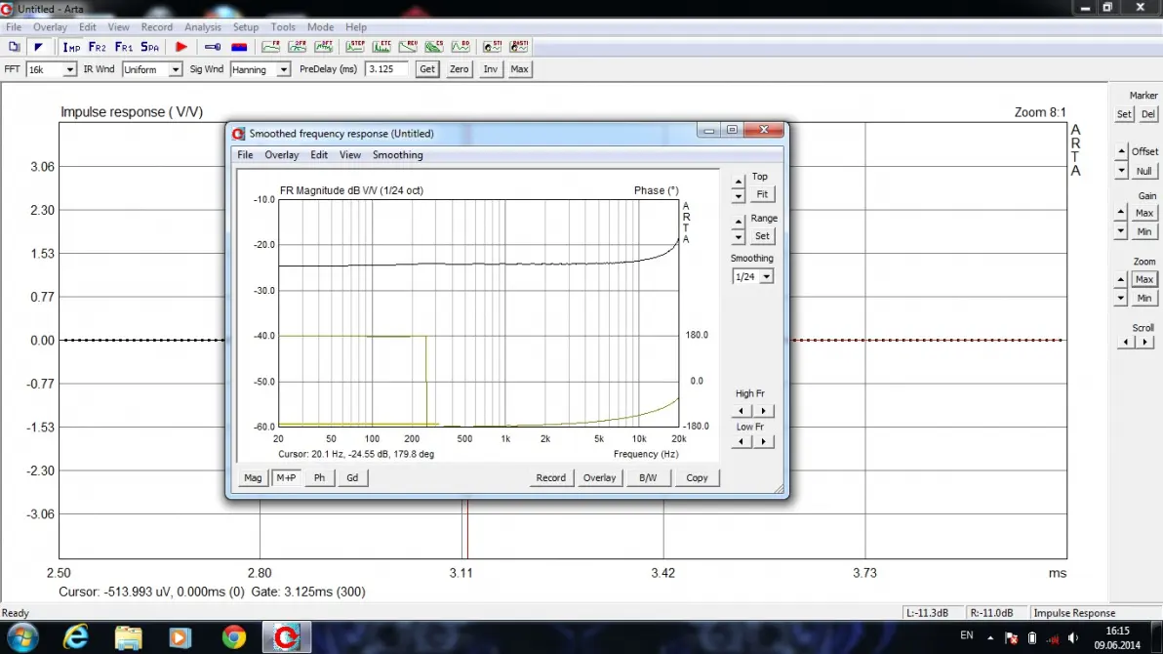The image size is (1163, 654).
Task: Click the Fr2 dual channel response icon
Action: point(98,47)
